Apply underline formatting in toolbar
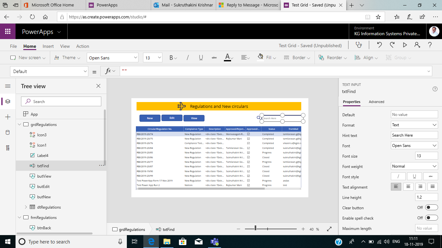Image resolution: width=442 pixels, height=248 pixels. (x=201, y=57)
